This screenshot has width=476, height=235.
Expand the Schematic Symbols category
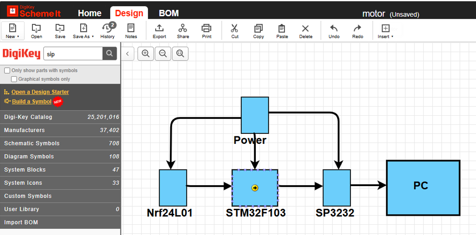[x=60, y=143]
